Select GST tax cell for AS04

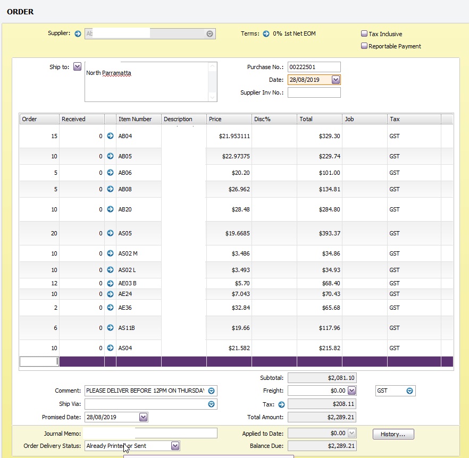click(x=414, y=348)
